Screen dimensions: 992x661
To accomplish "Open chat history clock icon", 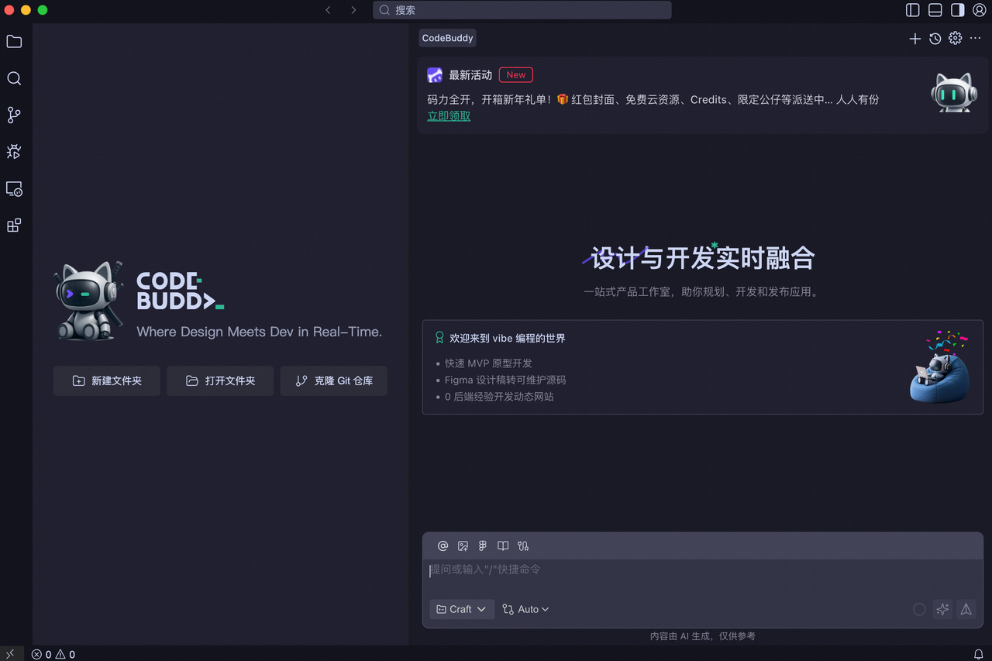I will [x=935, y=39].
